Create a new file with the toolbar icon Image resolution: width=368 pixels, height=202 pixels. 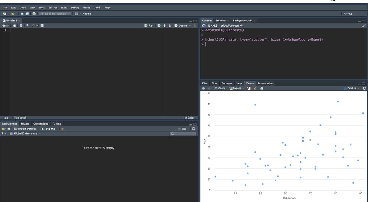point(4,14)
